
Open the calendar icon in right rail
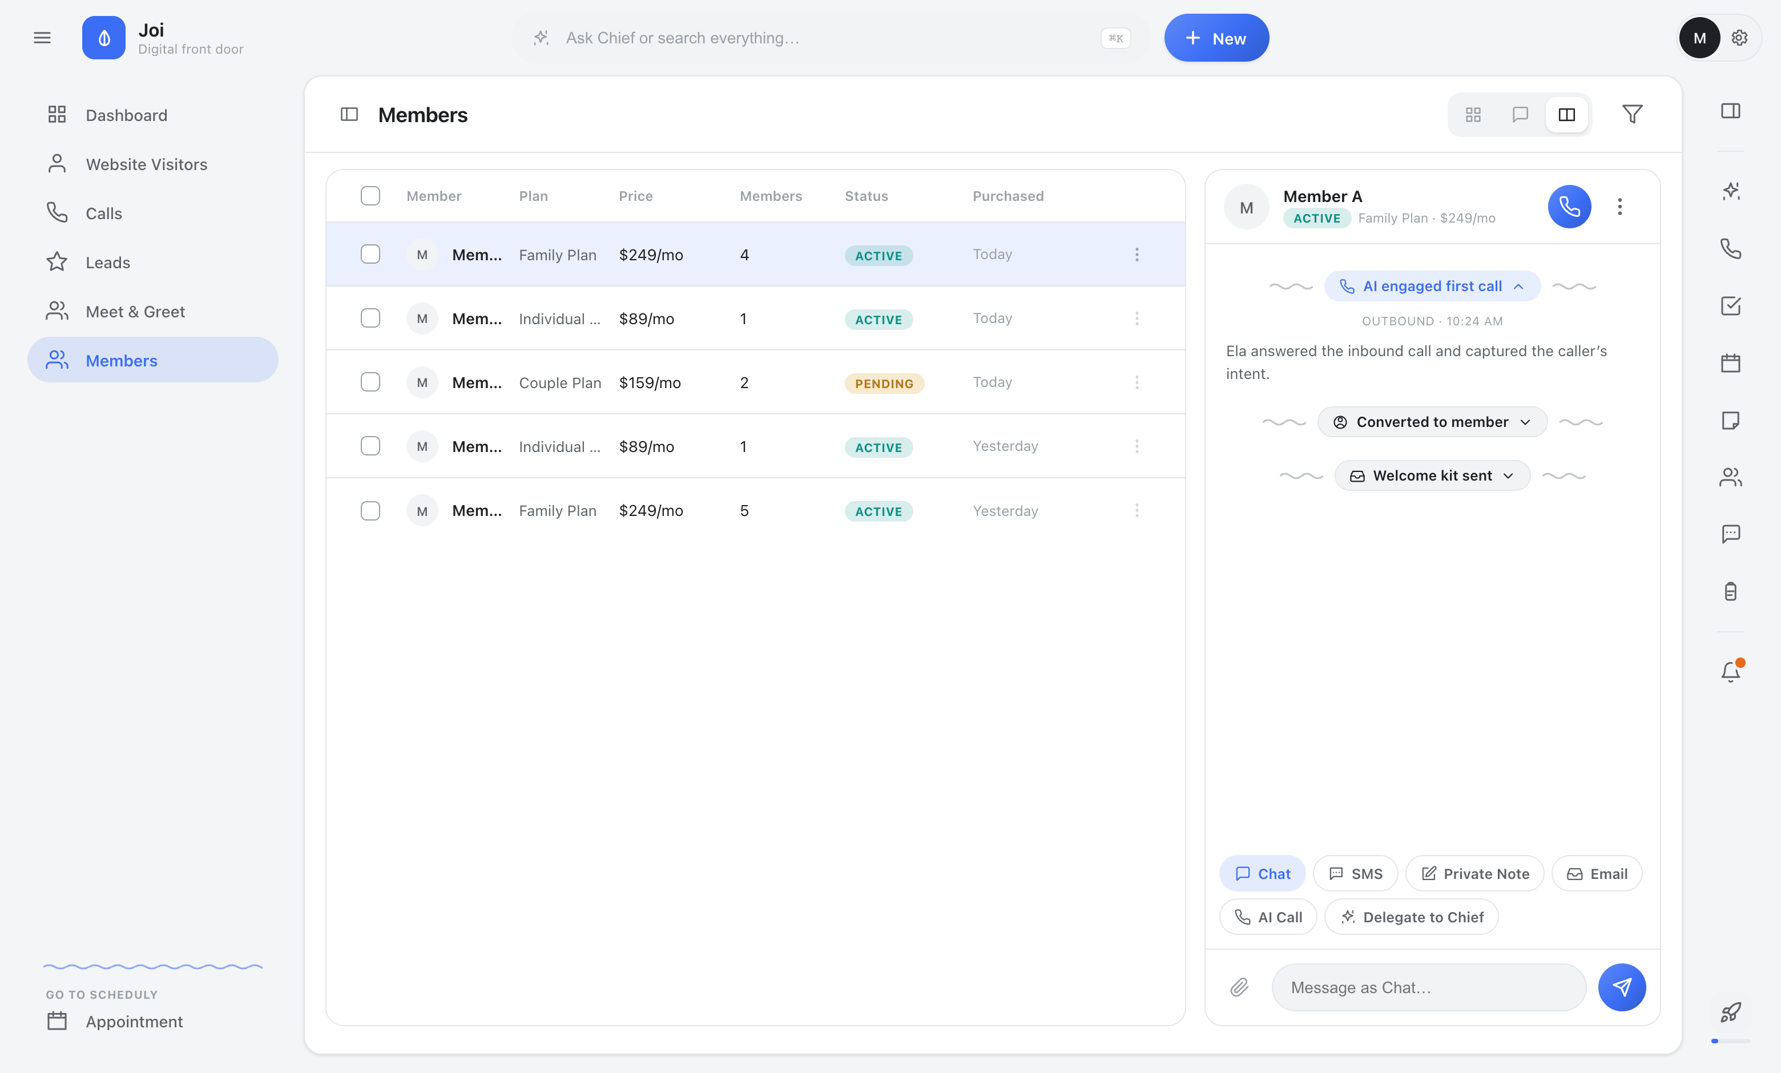[1730, 363]
